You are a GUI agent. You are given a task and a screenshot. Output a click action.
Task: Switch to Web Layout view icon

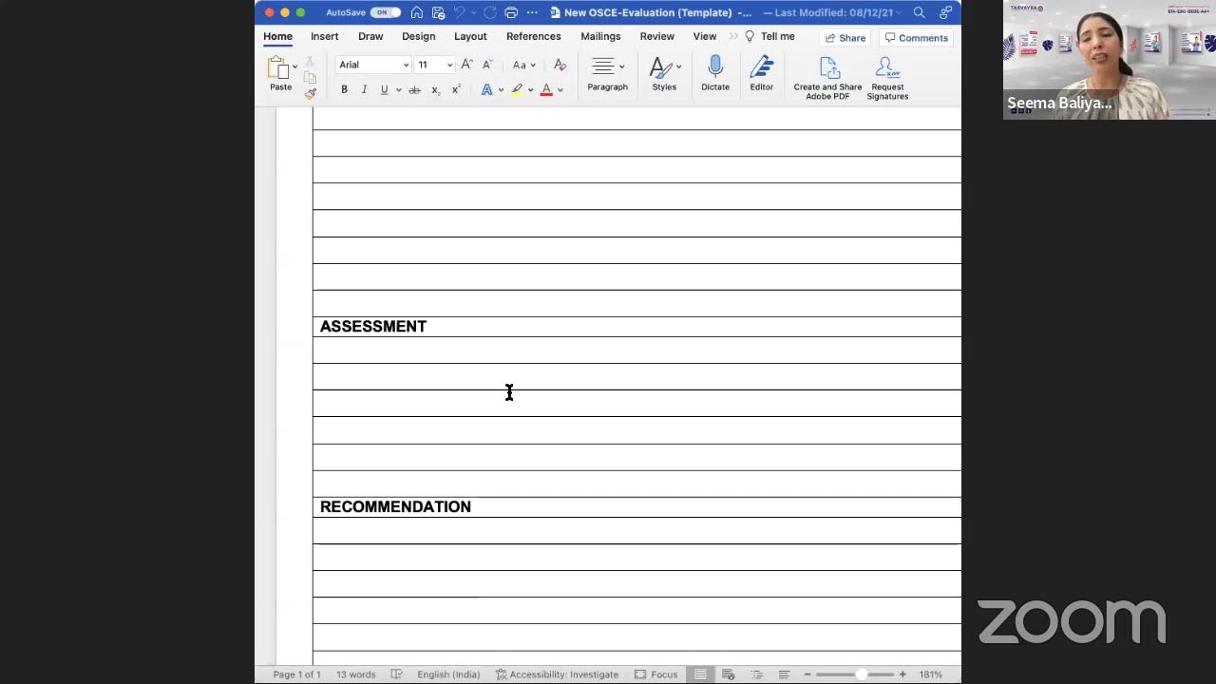tap(729, 674)
